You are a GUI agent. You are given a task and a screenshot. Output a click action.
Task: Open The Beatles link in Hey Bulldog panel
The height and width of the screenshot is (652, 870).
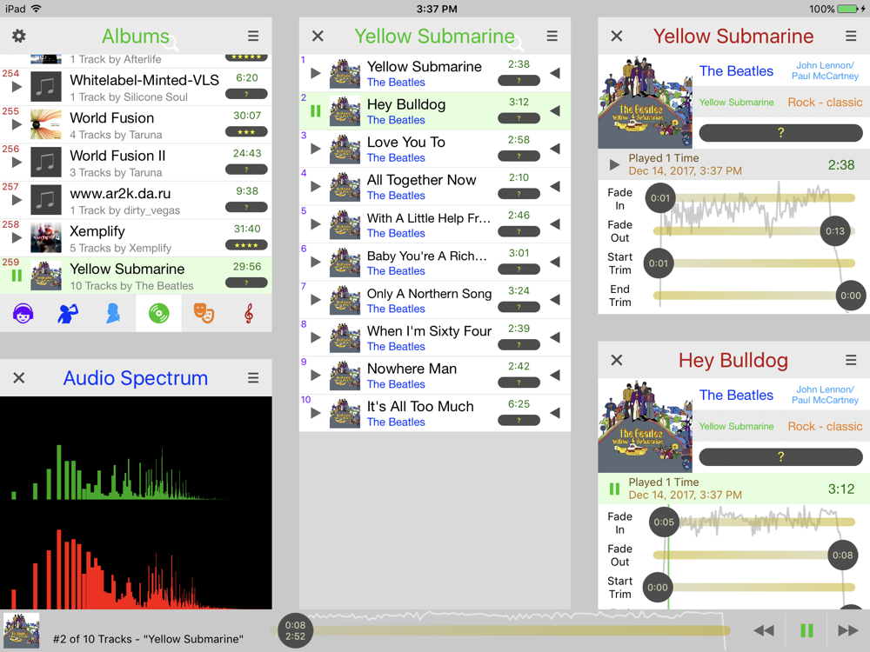point(736,396)
